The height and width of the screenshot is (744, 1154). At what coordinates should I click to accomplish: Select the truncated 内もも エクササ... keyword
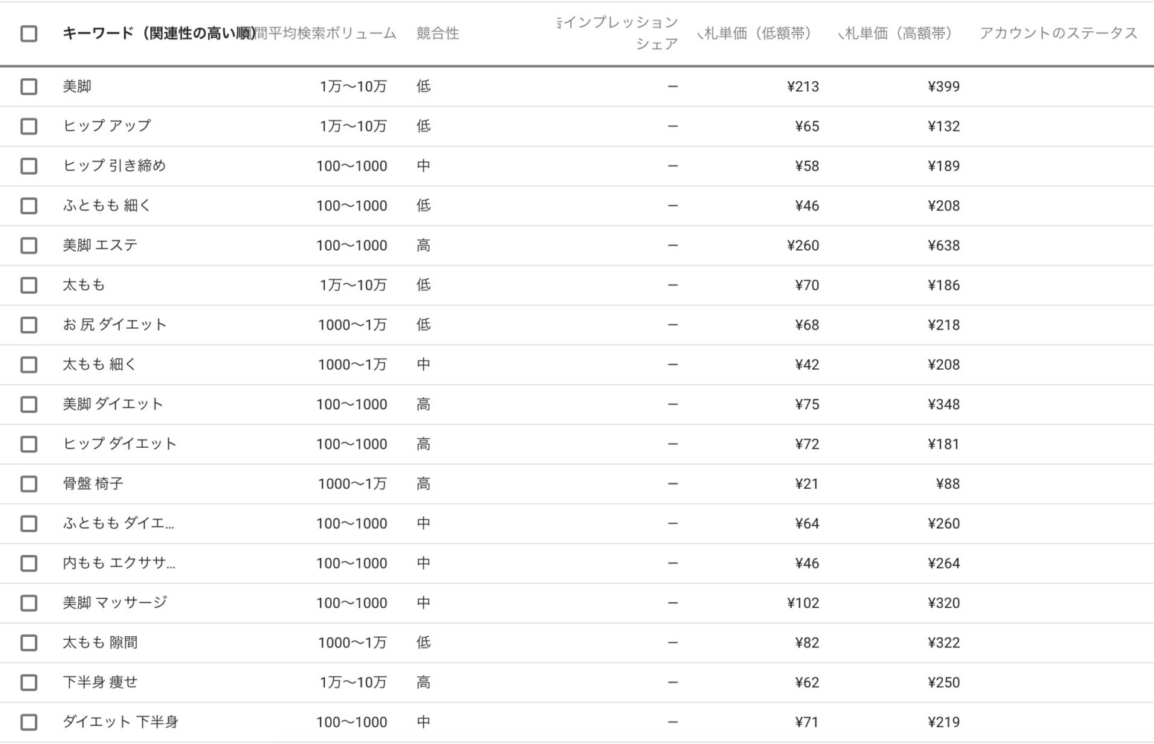tap(119, 563)
